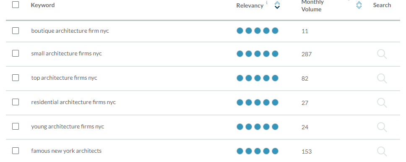406x162 pixels.
Task: Tick the top architecture firms nyc checkbox
Action: (16, 78)
